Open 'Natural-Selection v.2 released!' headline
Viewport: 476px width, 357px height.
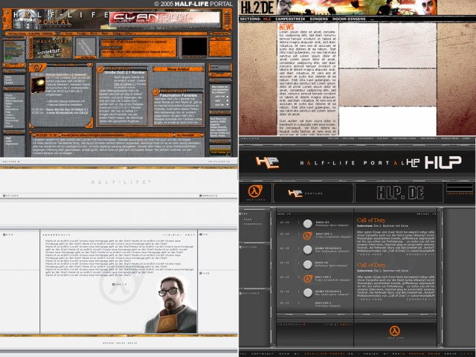[x=66, y=74]
